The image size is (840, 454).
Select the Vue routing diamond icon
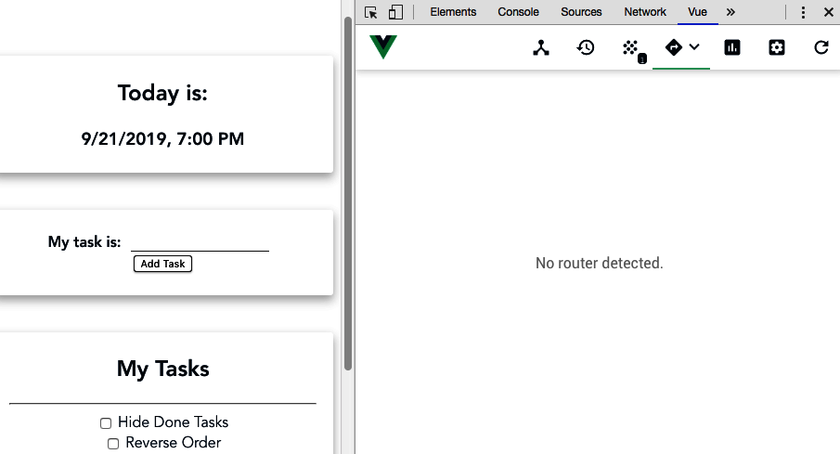674,47
